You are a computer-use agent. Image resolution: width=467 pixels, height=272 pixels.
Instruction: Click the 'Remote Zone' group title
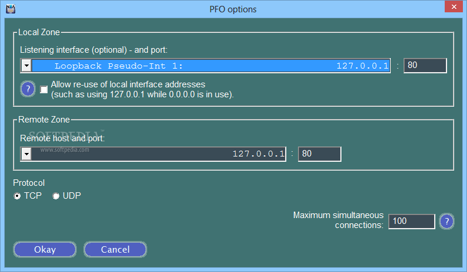click(x=44, y=120)
